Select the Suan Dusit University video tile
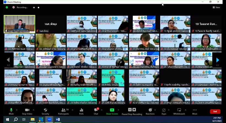This screenshot has width=226, height=123. point(20,24)
